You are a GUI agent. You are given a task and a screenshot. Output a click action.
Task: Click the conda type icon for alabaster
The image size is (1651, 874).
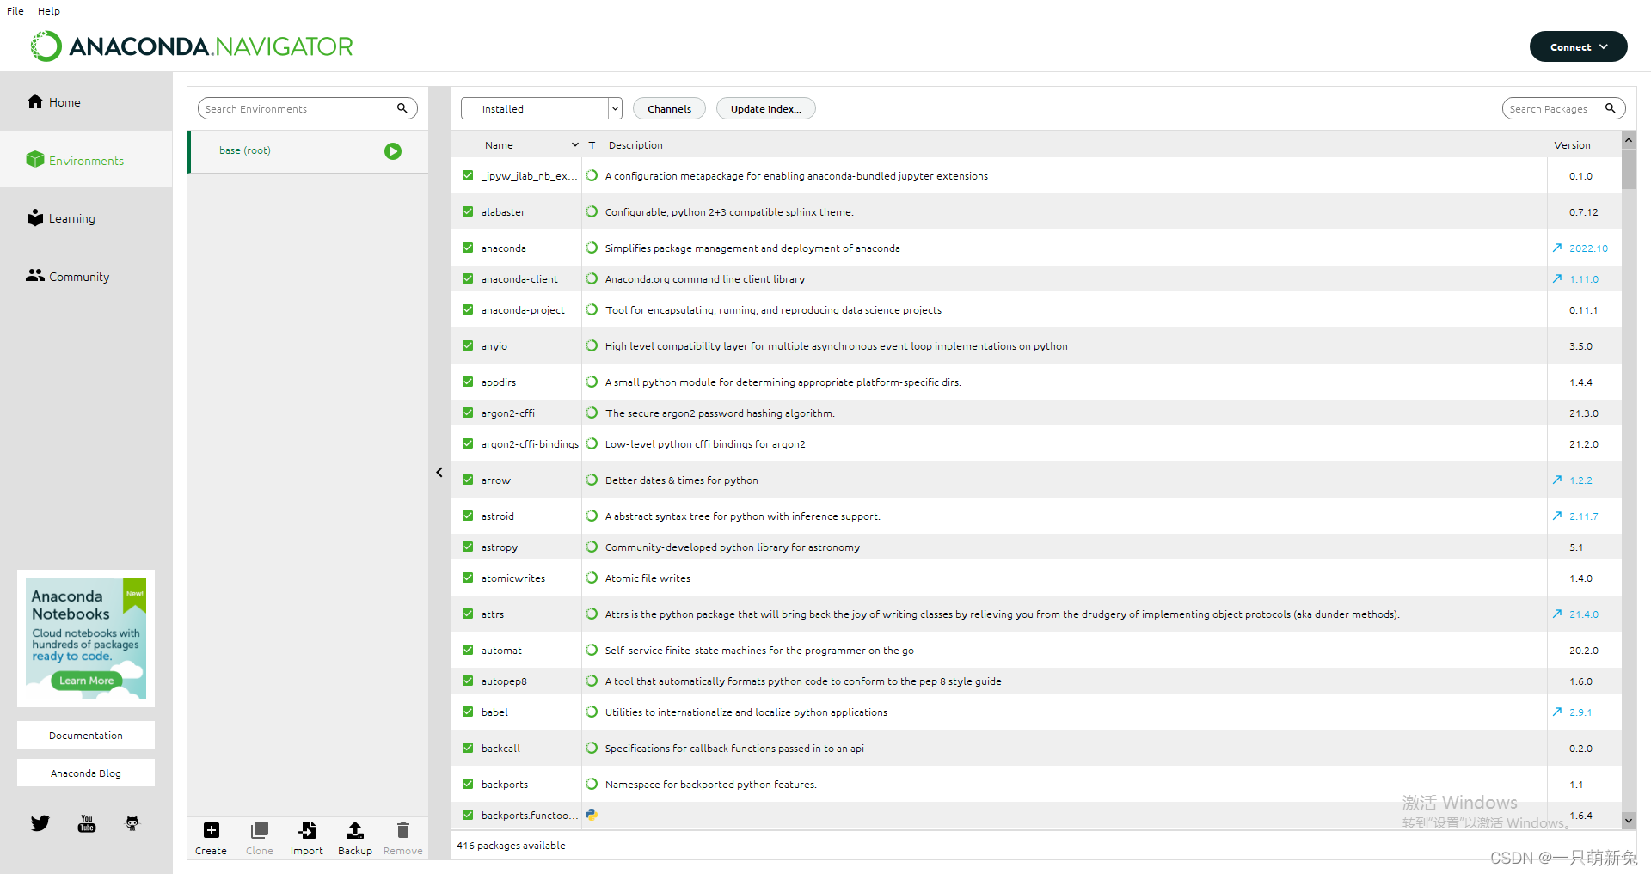point(592,211)
